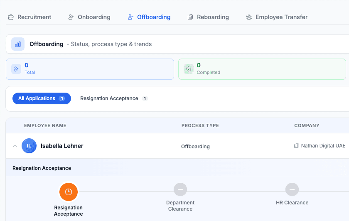This screenshot has height=221, width=349.
Task: Click the orange Resignation Acceptance step clock
Action: [69, 192]
